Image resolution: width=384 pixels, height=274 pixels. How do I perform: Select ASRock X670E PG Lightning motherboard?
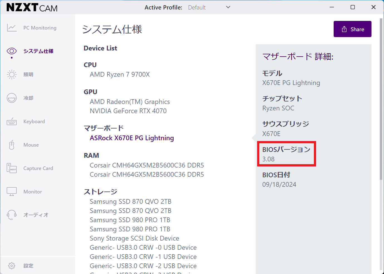[x=132, y=138]
